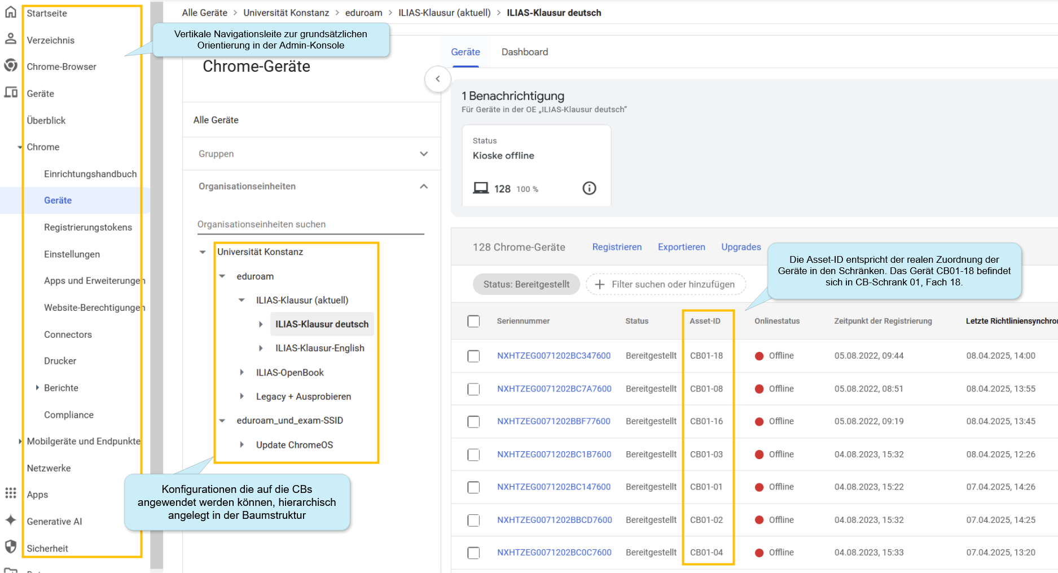Expand ILIAS-Klausur-English node arrow
Image resolution: width=1058 pixels, height=573 pixels.
[x=261, y=349]
